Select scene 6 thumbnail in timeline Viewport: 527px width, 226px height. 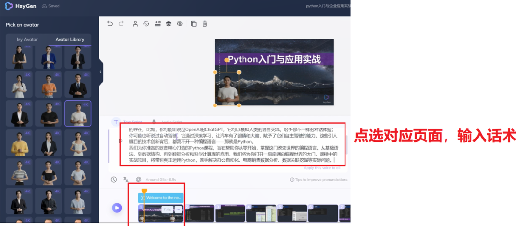(323, 213)
